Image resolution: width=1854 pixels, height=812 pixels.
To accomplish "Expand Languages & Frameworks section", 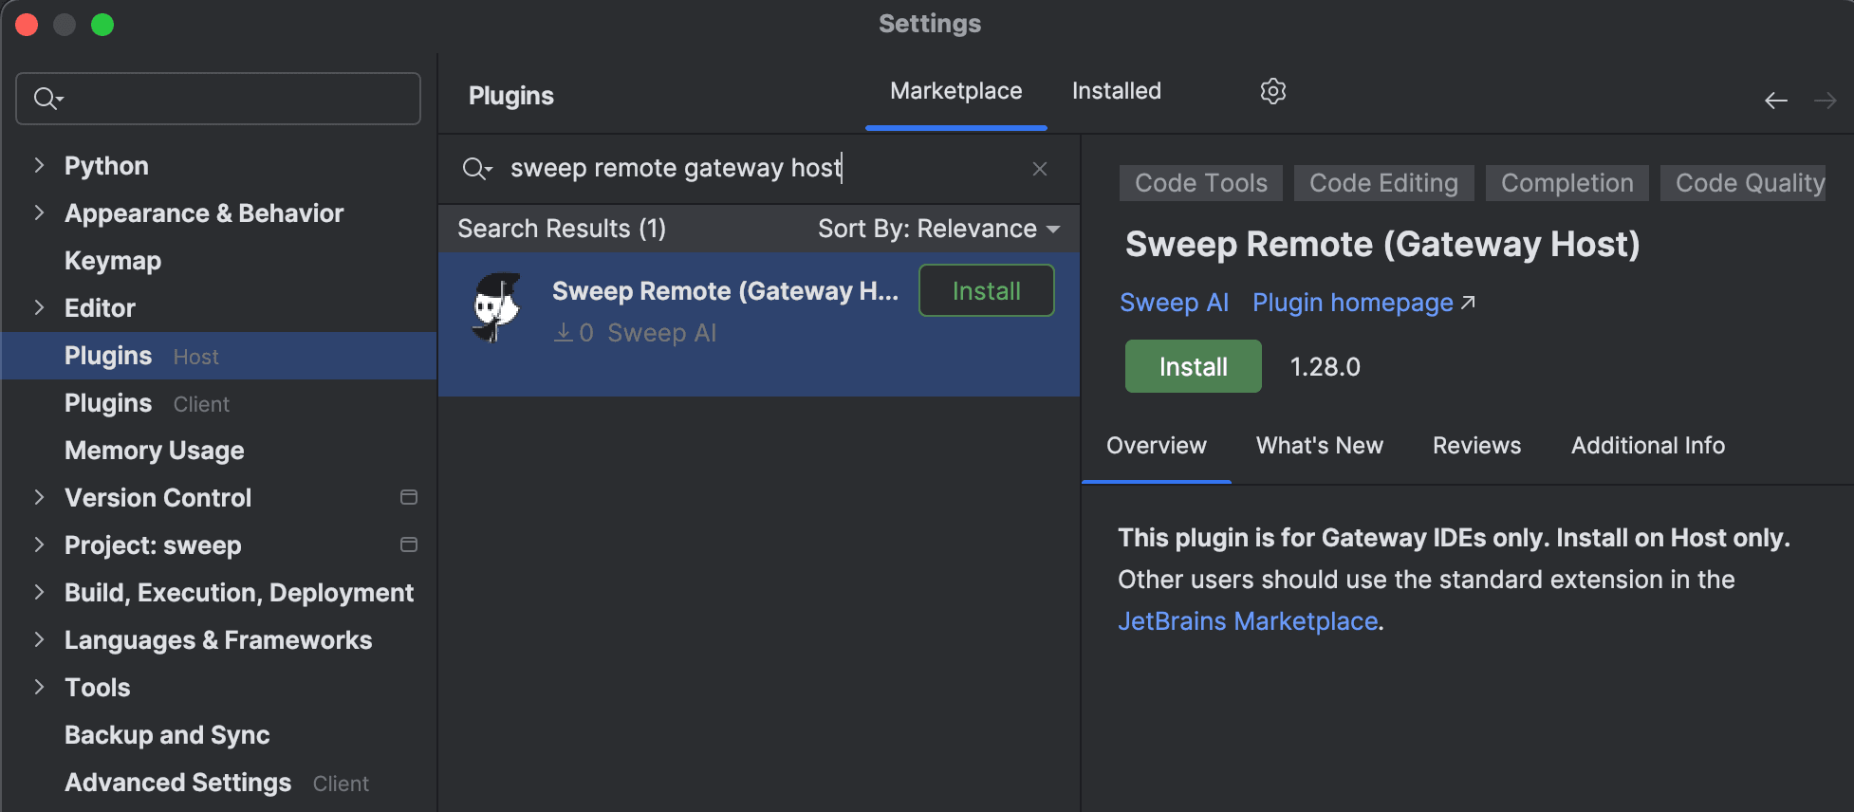I will pyautogui.click(x=39, y=639).
